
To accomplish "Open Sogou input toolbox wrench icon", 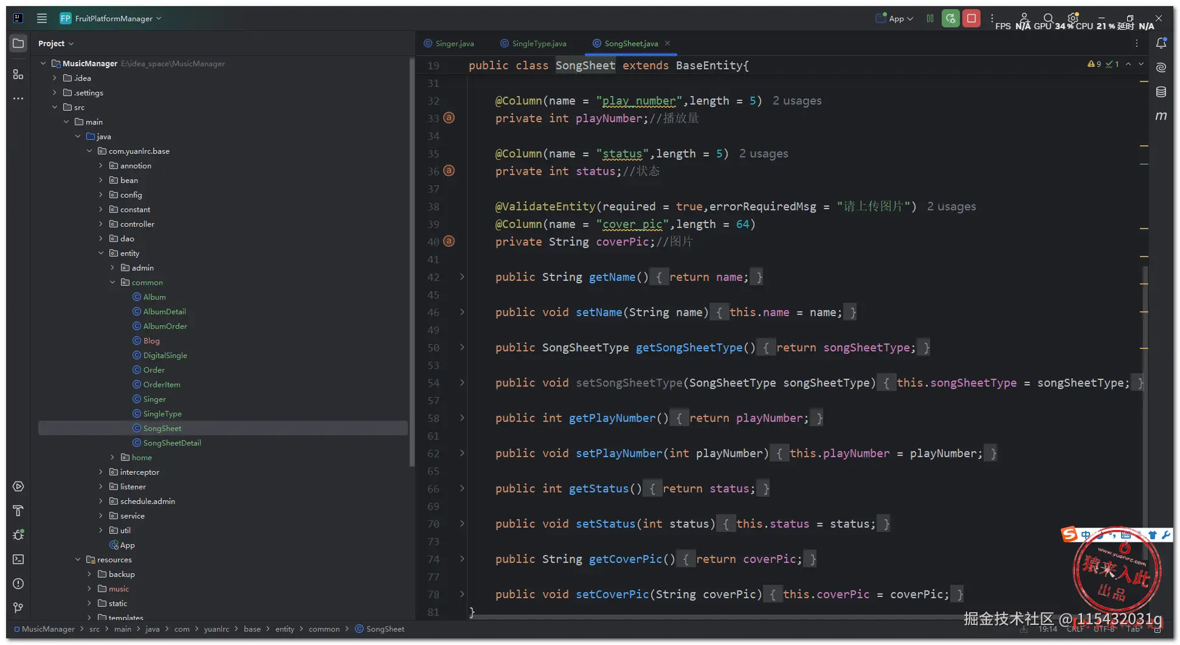I will (x=1165, y=535).
